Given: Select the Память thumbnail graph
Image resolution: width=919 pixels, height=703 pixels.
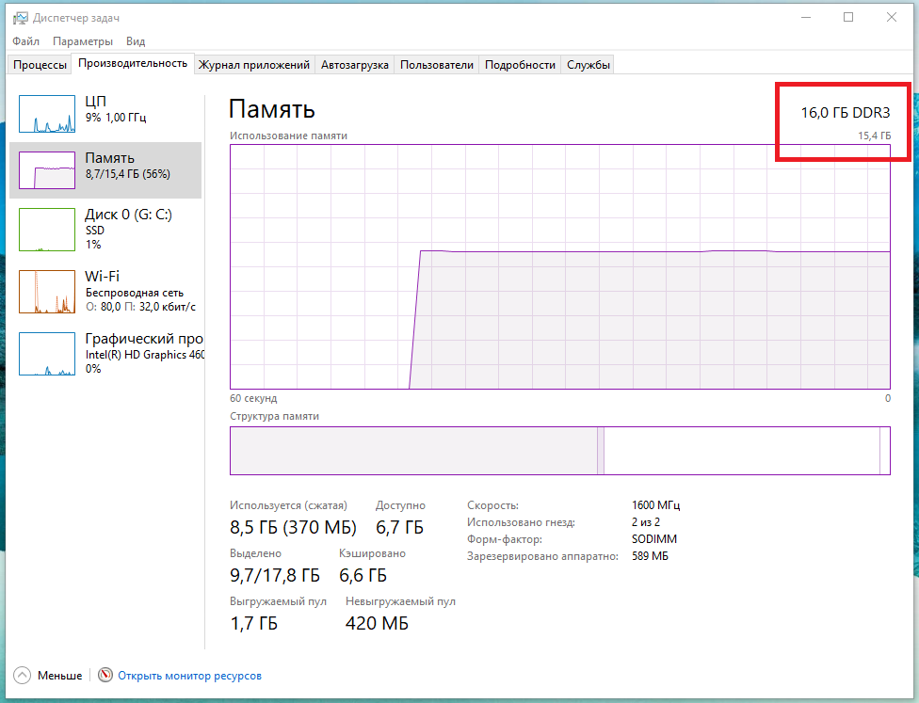Looking at the screenshot, I should 47,170.
